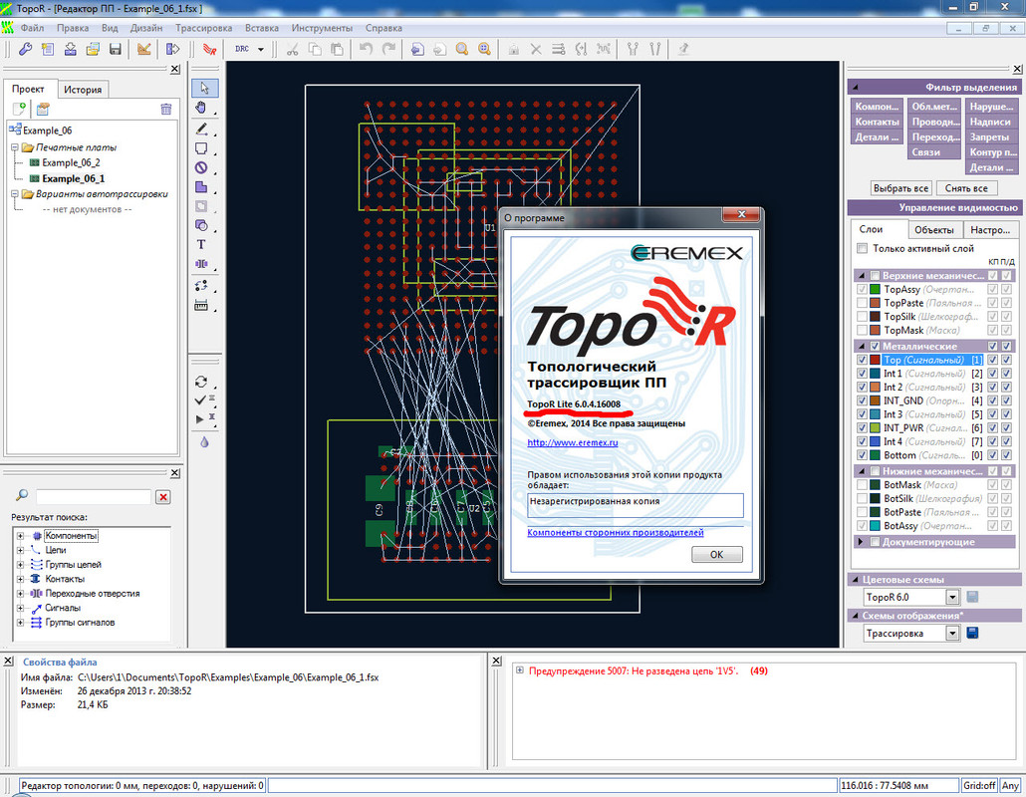Open Компоненты сторонних производителей link
This screenshot has height=797, width=1026.
[615, 533]
